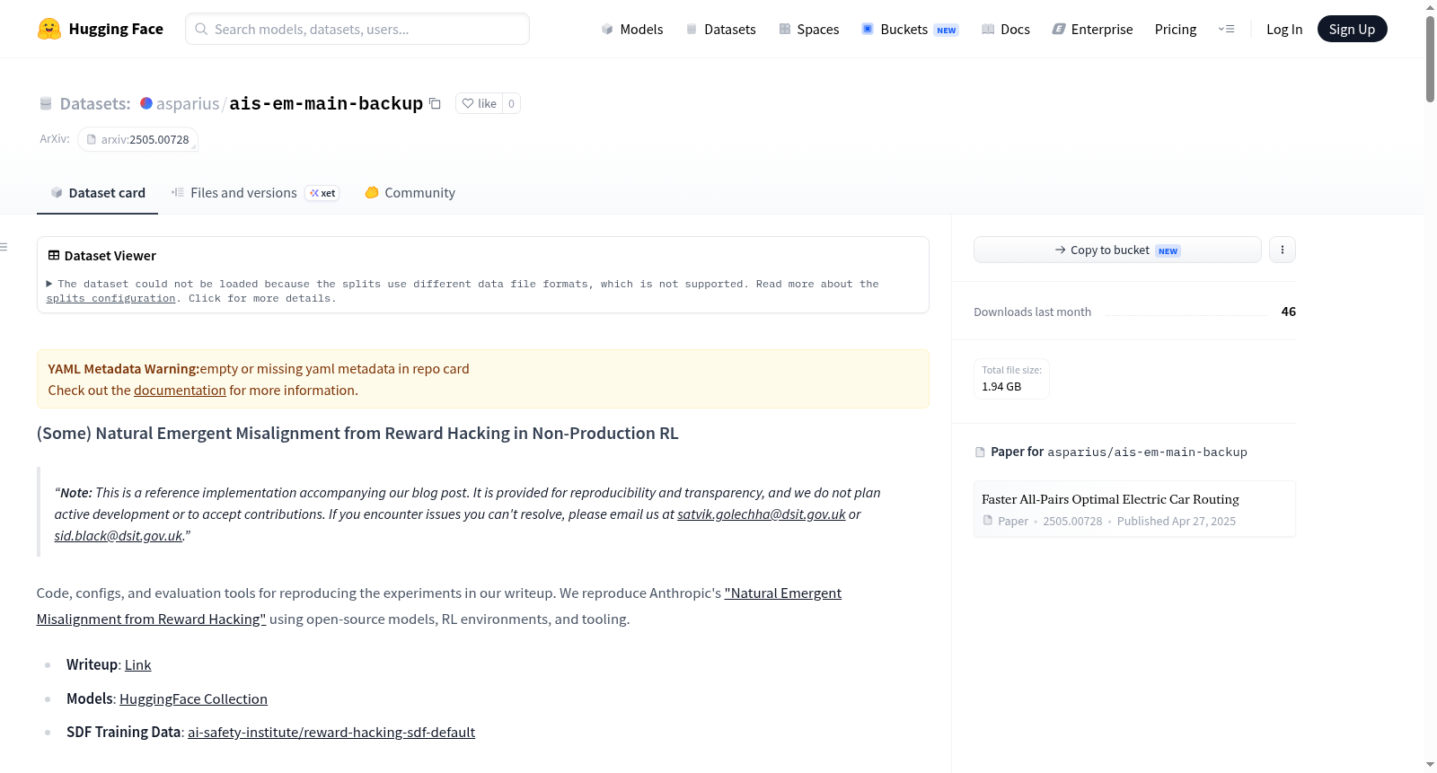Open the HuggingFace Collection link

pos(193,699)
